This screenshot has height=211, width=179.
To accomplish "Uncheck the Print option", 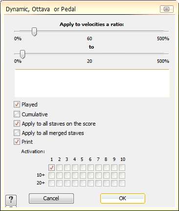I will 17,142.
